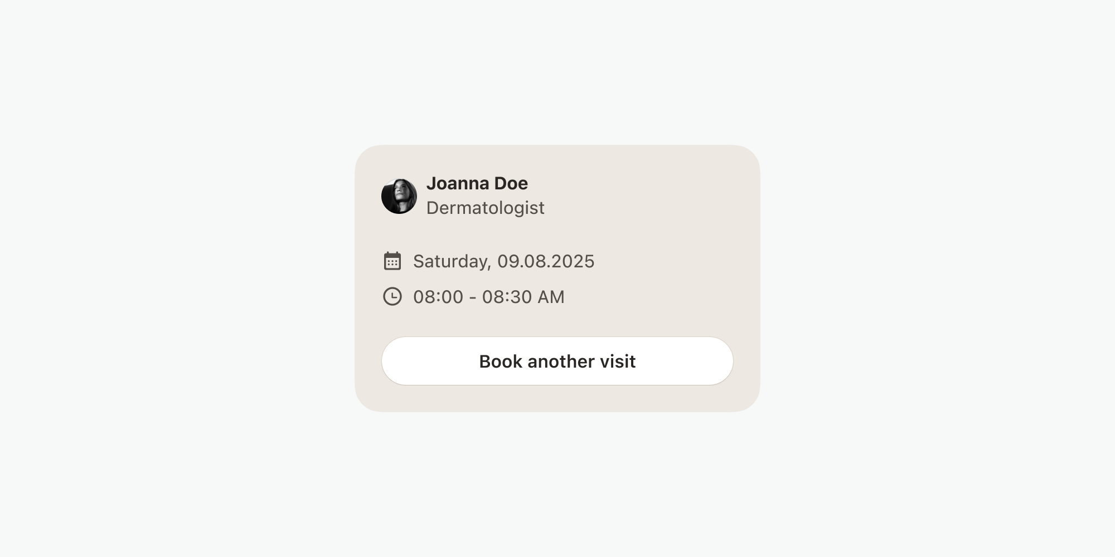Screen dimensions: 1115x557
Task: Click the Saturday, 09.08.2025 date text
Action: tap(503, 261)
